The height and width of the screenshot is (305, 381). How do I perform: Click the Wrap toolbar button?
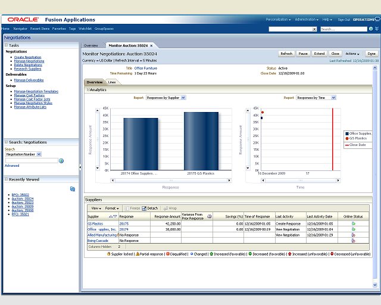tap(170, 208)
